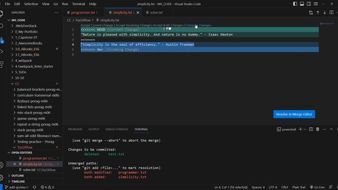Click the Resolve in Merge Editor button
338x190 pixels.
tap(294, 114)
